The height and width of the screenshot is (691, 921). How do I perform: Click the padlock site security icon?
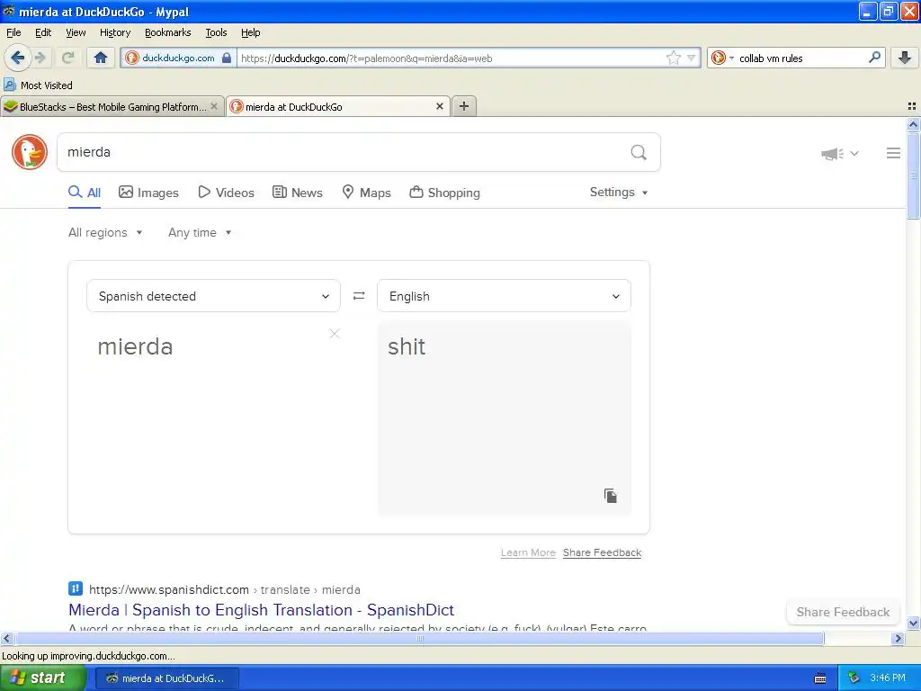227,58
